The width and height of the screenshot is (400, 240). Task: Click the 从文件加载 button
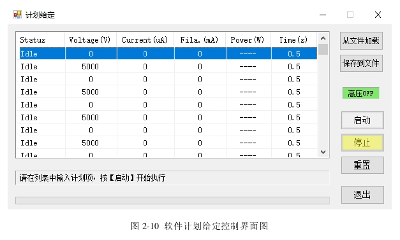[x=361, y=41]
